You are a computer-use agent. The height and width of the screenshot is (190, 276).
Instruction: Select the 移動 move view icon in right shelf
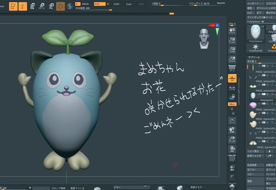[x=232, y=130]
